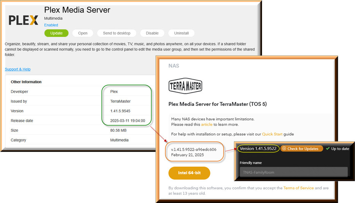The width and height of the screenshot is (355, 203).
Task: Select v.1.41.5.9522-a96edc606 version text
Action: click(194, 149)
